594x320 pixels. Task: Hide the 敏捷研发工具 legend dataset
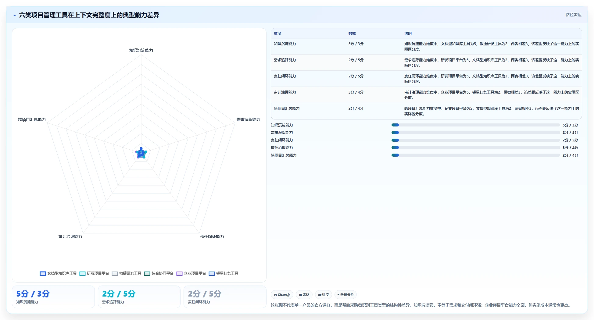pos(127,273)
